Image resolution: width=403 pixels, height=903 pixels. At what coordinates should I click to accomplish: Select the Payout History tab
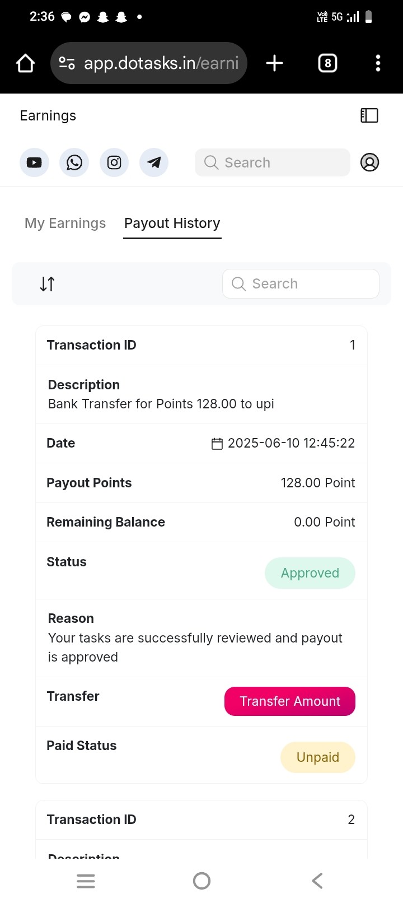pos(172,223)
